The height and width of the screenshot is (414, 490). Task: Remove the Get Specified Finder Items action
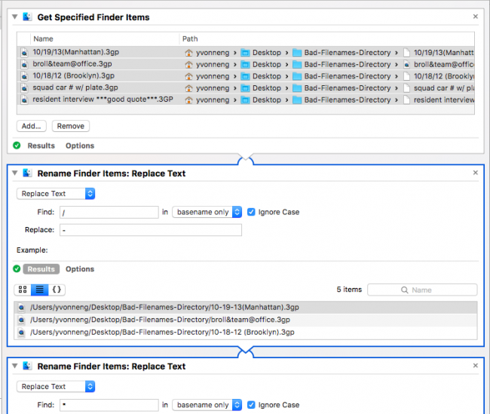[x=475, y=17]
